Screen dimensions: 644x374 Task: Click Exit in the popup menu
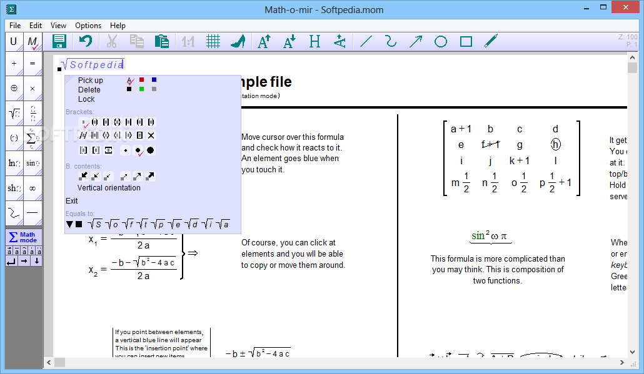[x=71, y=201]
